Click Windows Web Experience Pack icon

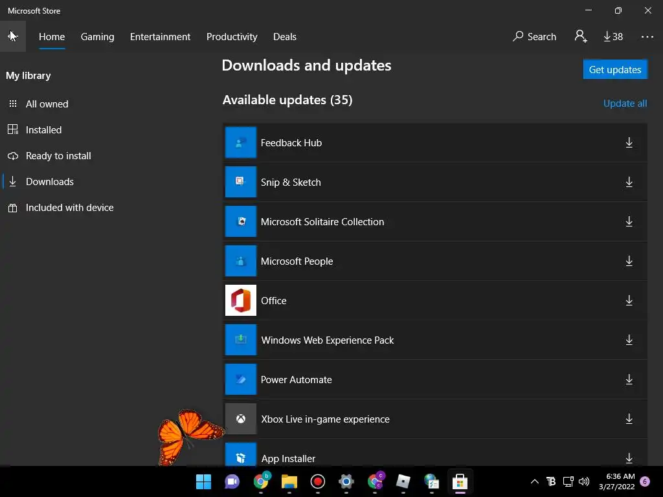click(x=241, y=339)
